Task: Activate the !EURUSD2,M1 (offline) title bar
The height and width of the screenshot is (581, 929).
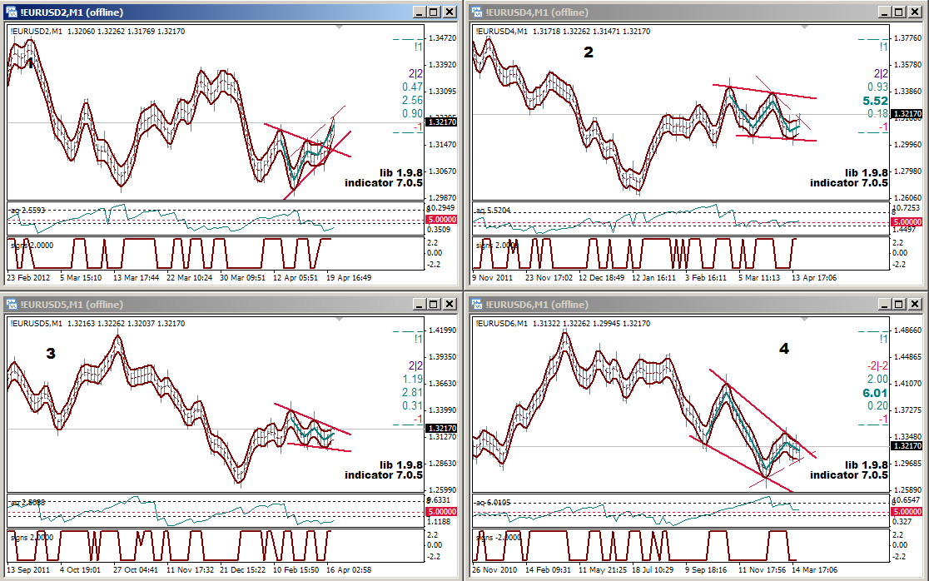Action: tap(208, 12)
